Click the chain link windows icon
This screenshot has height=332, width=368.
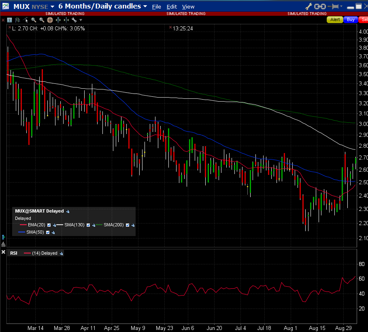pyautogui.click(x=320, y=6)
